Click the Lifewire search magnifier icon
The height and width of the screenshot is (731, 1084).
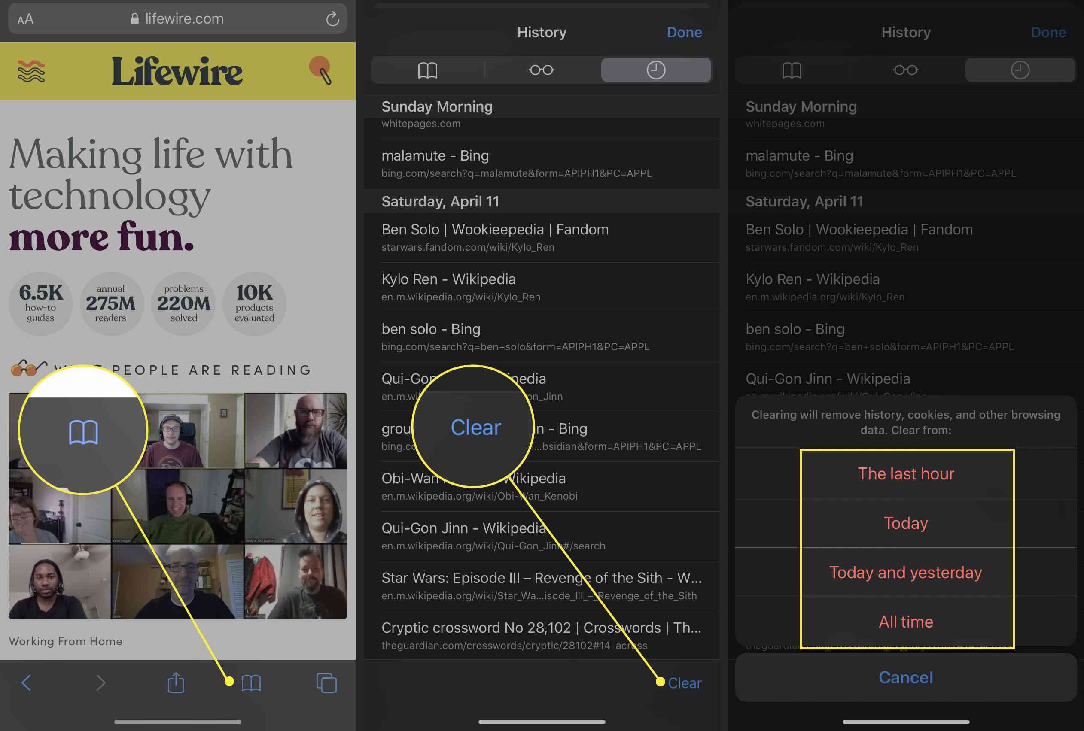pos(321,70)
